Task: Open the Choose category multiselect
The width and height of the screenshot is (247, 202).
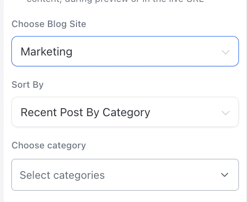Action: tap(125, 174)
